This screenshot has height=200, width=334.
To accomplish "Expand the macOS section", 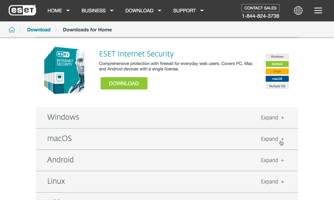I will pos(273,139).
